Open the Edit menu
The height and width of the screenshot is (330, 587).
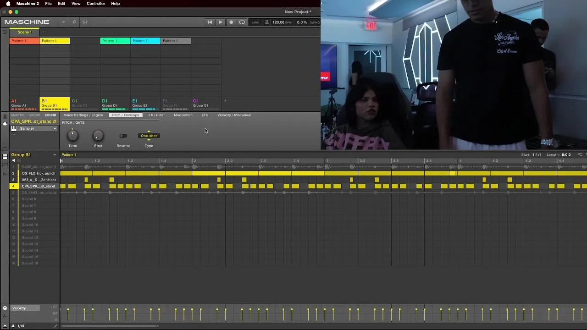pyautogui.click(x=61, y=4)
